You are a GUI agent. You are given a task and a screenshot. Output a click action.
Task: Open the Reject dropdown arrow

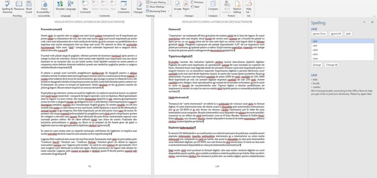pos(186,12)
